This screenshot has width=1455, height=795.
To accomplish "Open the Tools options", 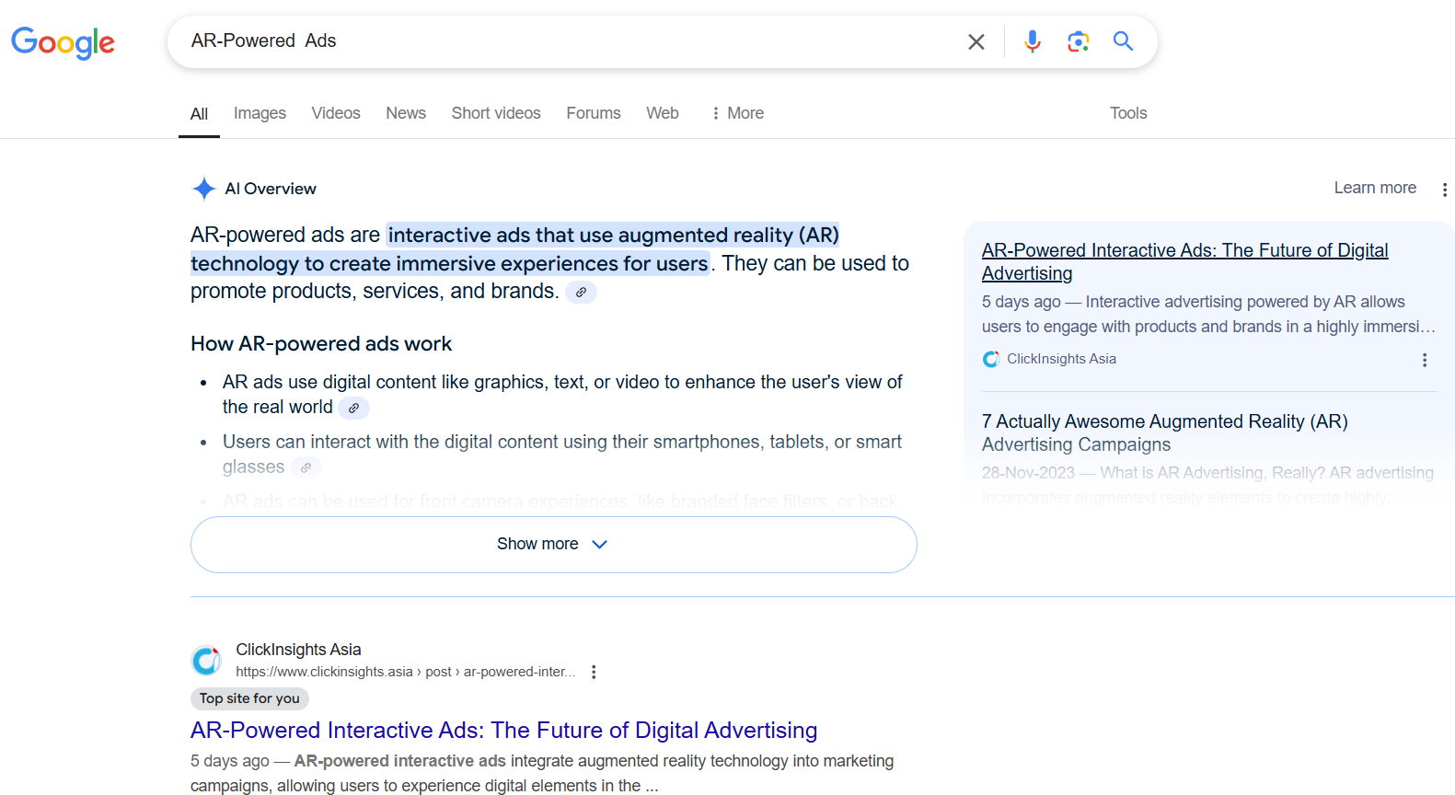I will point(1128,113).
